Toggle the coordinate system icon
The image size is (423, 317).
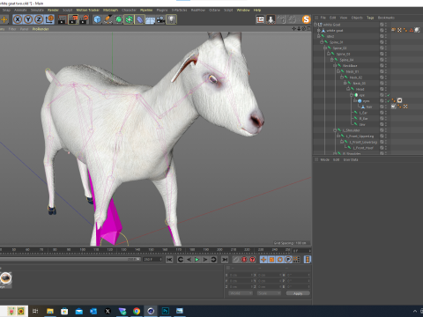click(x=49, y=19)
